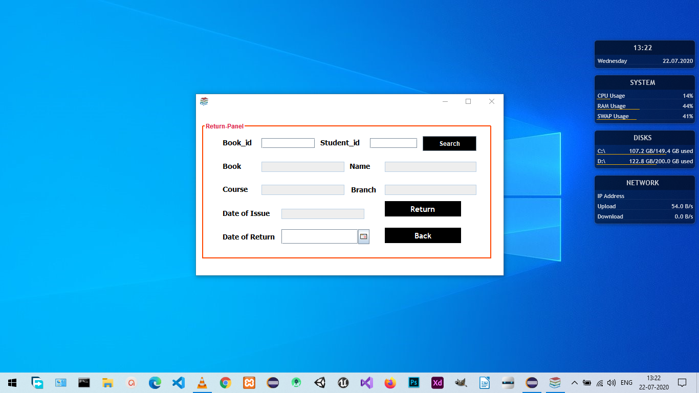Click 'Upload' row in NETWORK widget
699x393 pixels.
click(645, 206)
